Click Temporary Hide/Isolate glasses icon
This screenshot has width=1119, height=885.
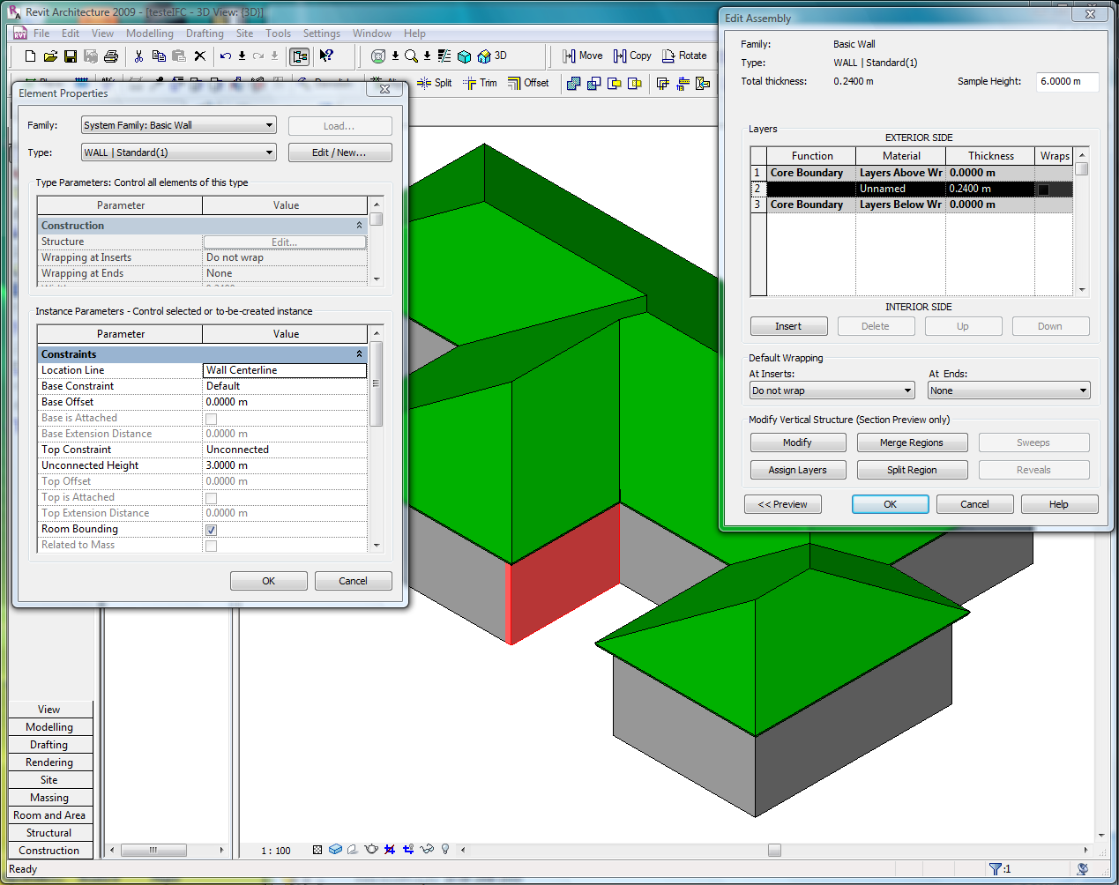(427, 850)
